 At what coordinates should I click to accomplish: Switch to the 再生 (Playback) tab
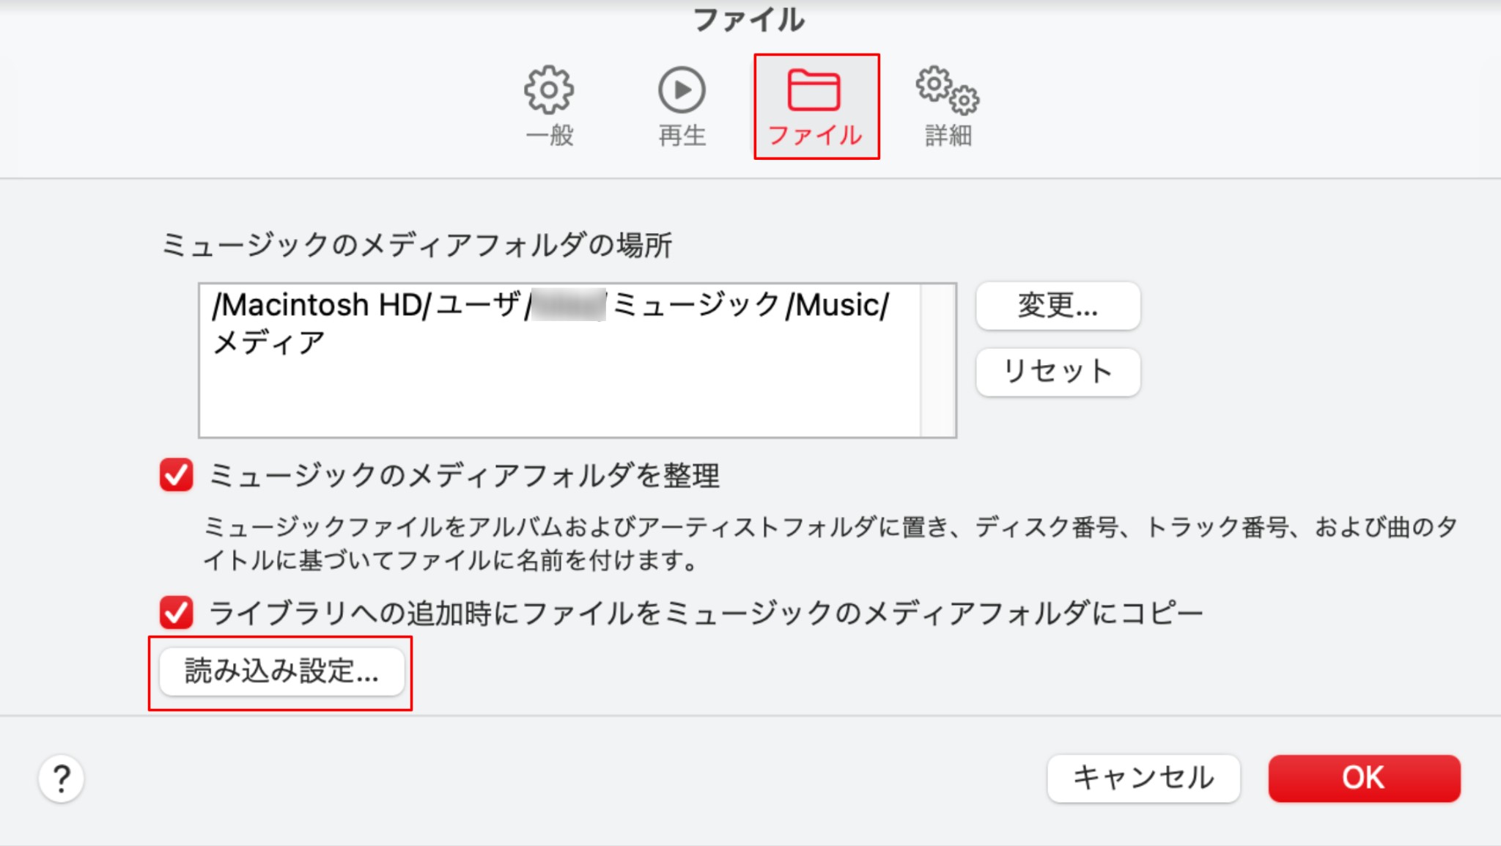click(x=682, y=107)
